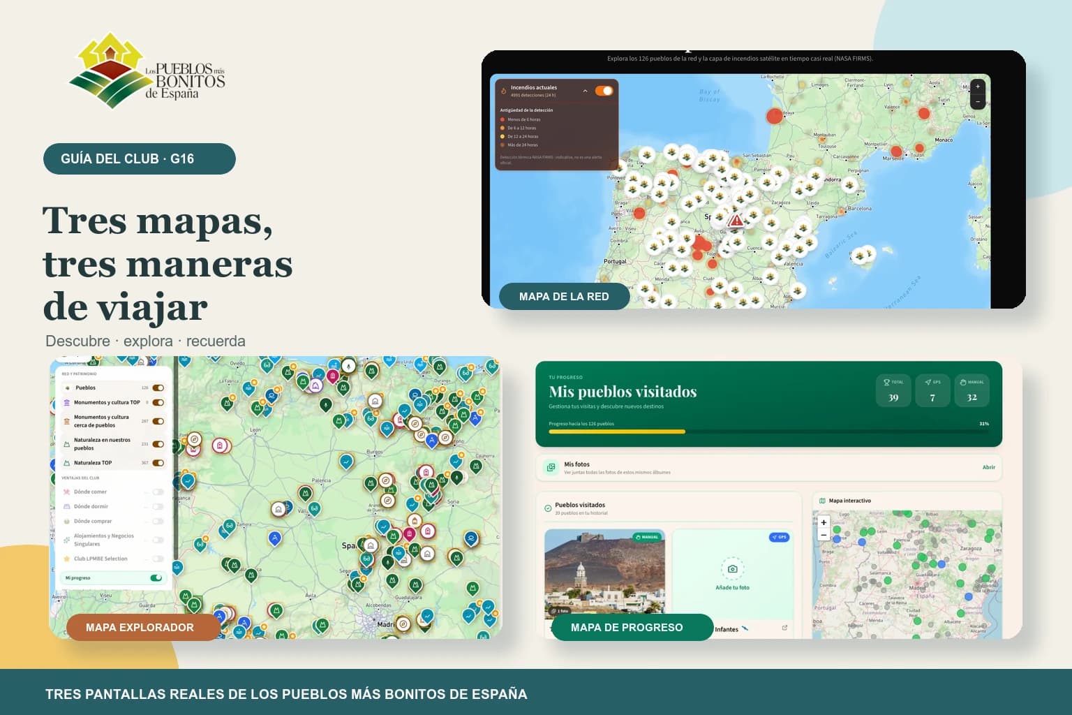Viewport: 1072px width, 715px height.
Task: Open the village photo thumbnail with church tower
Action: [604, 574]
